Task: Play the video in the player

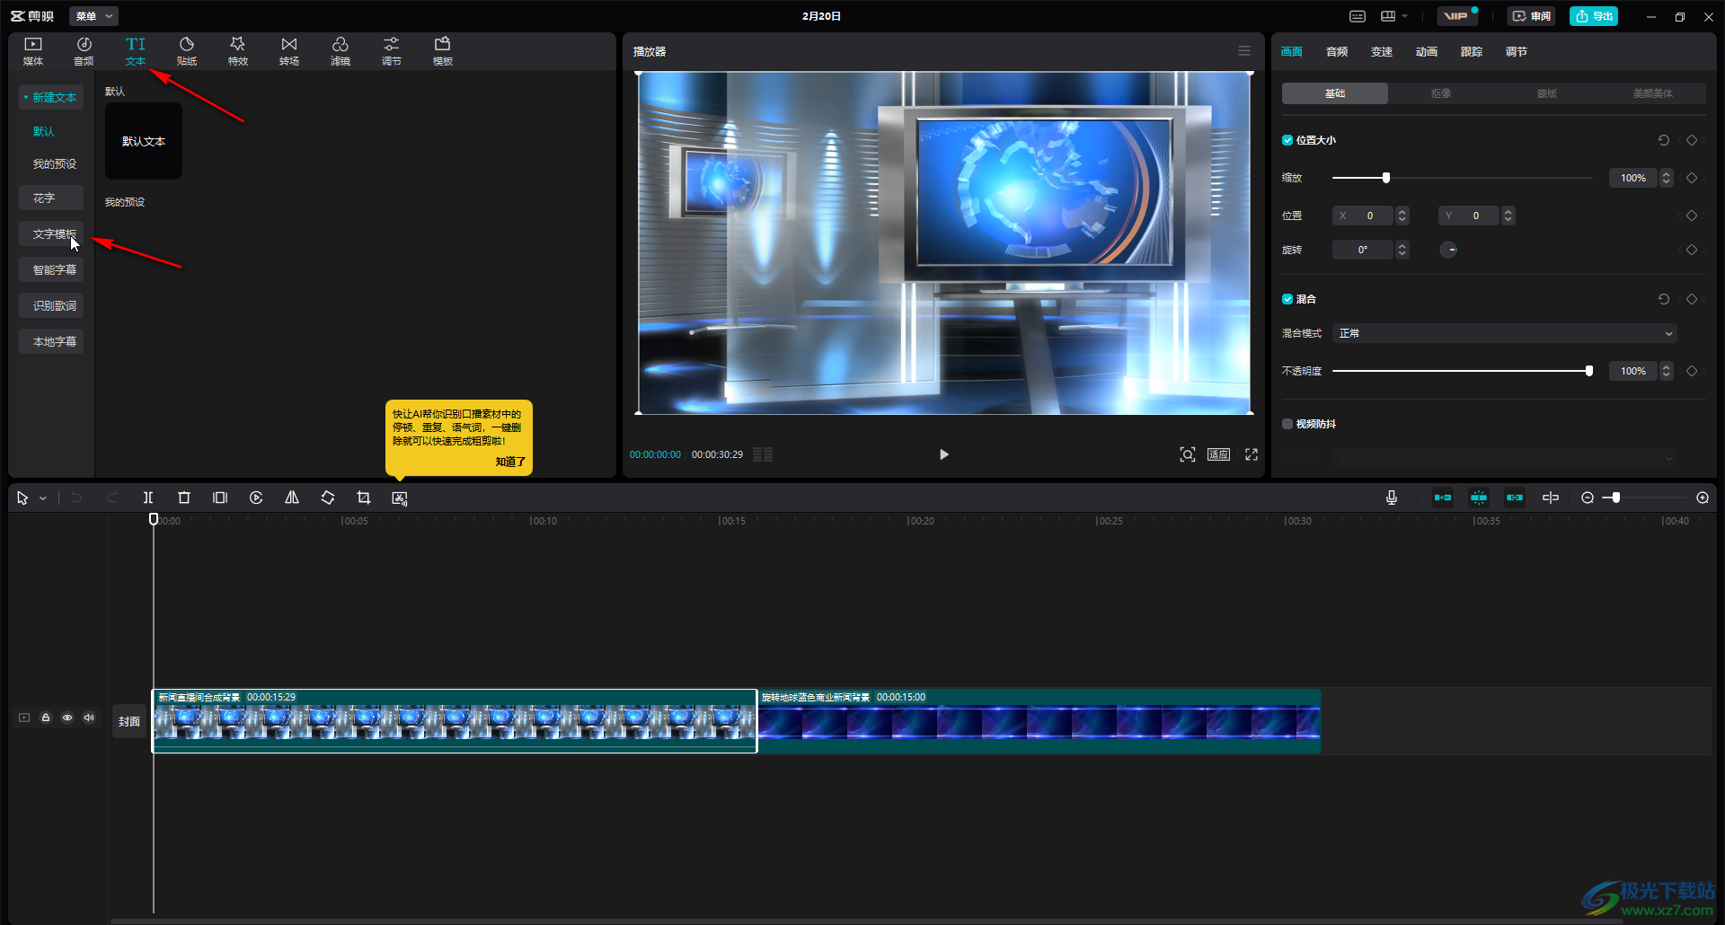Action: 943,454
